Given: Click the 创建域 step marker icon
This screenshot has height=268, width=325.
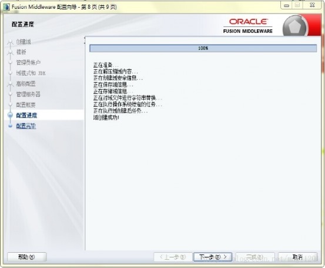Looking at the screenshot, I should tap(10, 42).
